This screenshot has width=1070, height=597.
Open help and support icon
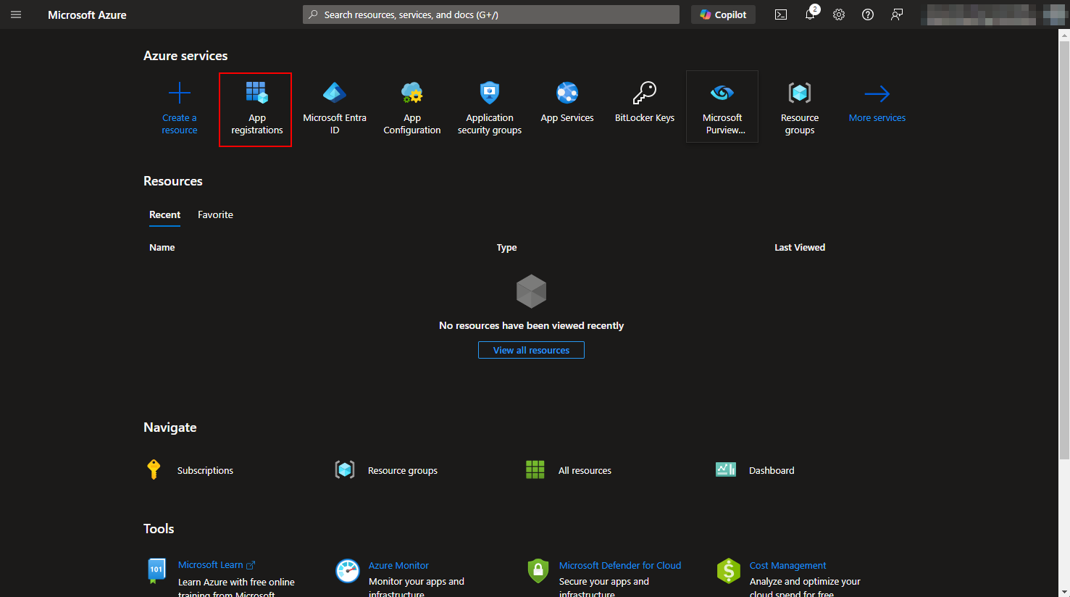(x=867, y=14)
